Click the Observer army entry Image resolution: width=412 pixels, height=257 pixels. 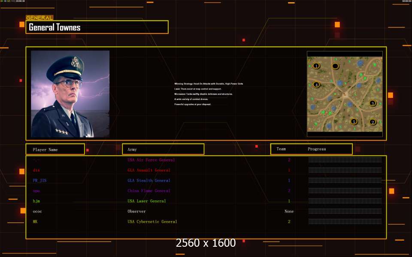tap(136, 211)
